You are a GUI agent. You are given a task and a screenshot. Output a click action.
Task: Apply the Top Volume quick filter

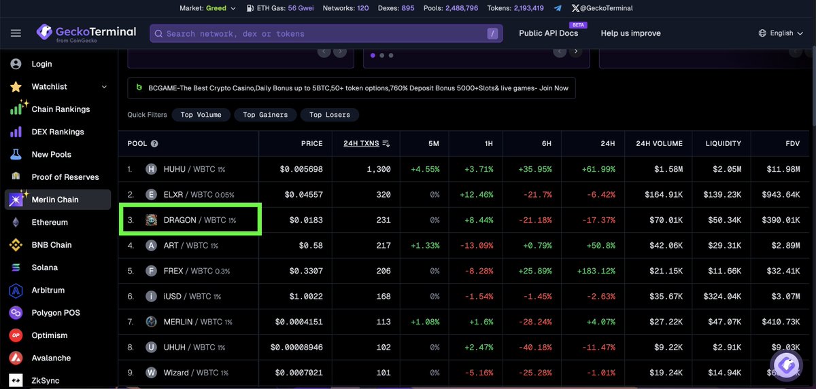[201, 115]
